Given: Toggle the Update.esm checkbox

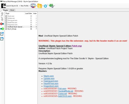Looking at the screenshot, I should pos(6,18).
